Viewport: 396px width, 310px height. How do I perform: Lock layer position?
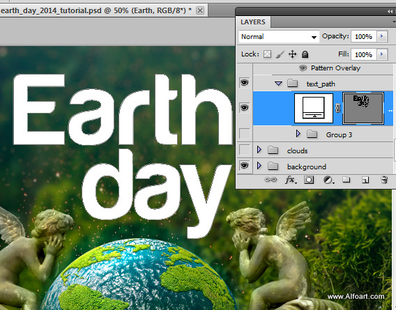[292, 54]
